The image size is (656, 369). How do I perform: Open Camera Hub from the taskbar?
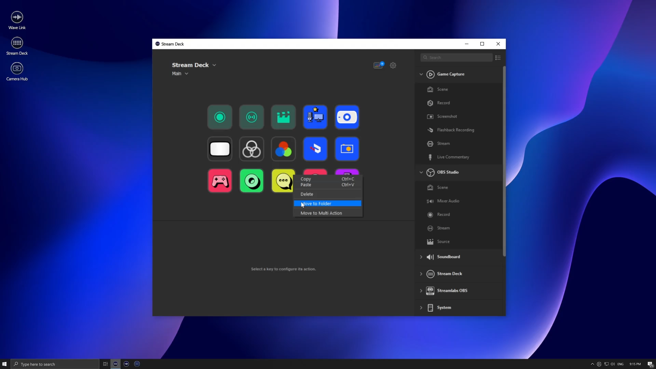tap(137, 364)
